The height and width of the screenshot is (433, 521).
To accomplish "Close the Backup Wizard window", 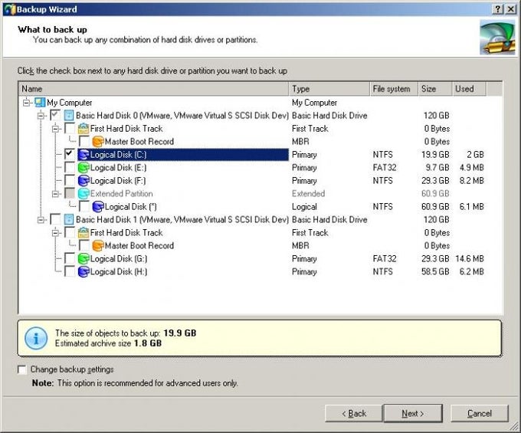I will 511,9.
